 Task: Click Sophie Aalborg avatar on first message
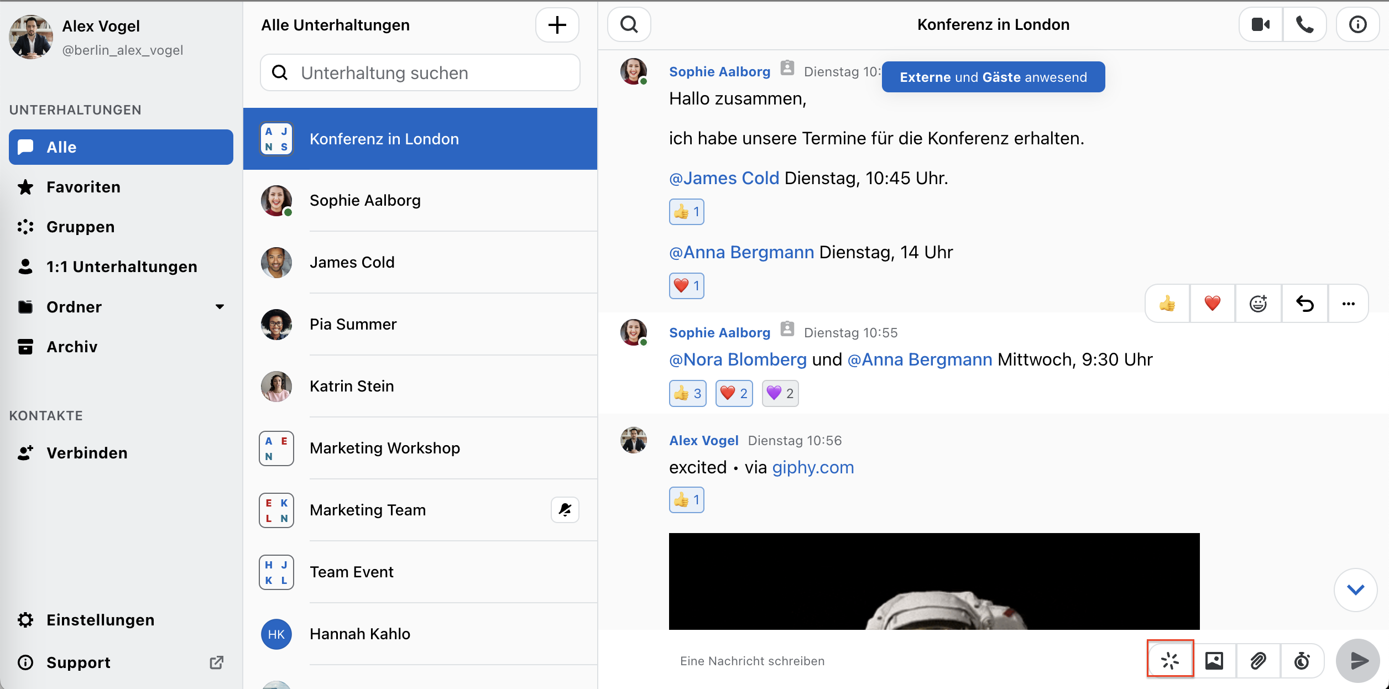[634, 71]
